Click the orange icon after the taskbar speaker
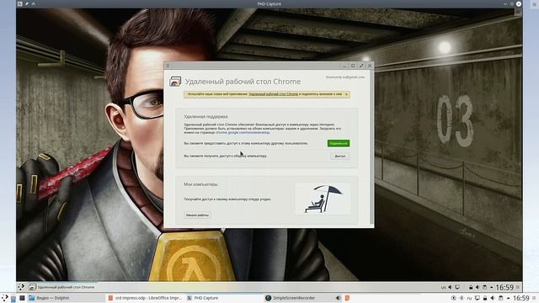 (x=347, y=298)
